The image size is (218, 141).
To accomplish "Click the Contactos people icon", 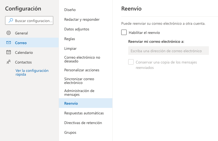I will (x=9, y=62).
